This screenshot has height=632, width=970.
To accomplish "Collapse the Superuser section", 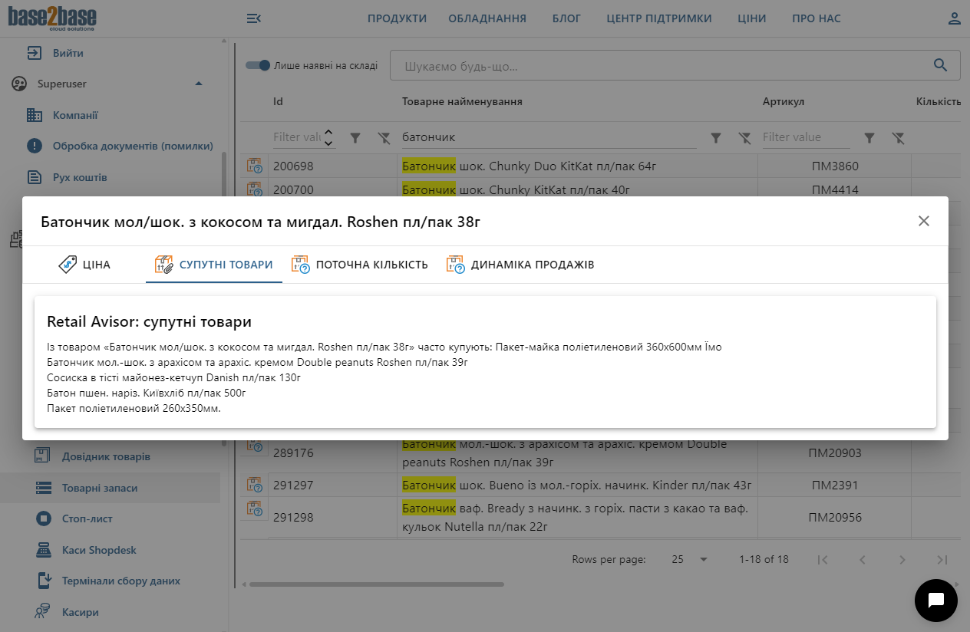I will tap(199, 84).
